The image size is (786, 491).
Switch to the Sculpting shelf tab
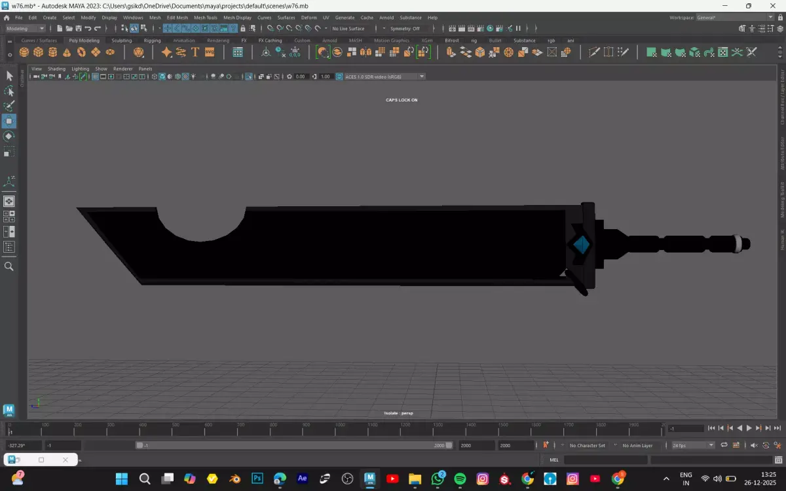122,41
